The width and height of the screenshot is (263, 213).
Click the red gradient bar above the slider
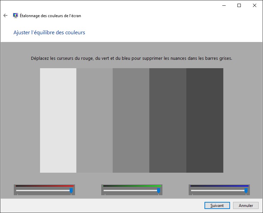point(44,186)
